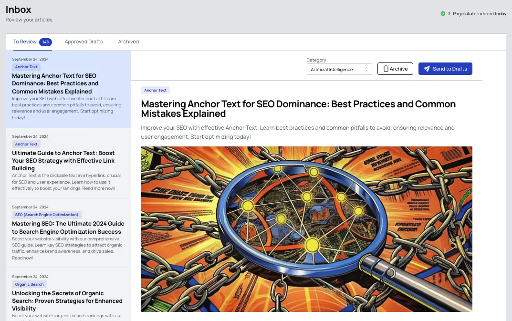Send the article to Drafts
The height and width of the screenshot is (321, 512).
click(445, 69)
